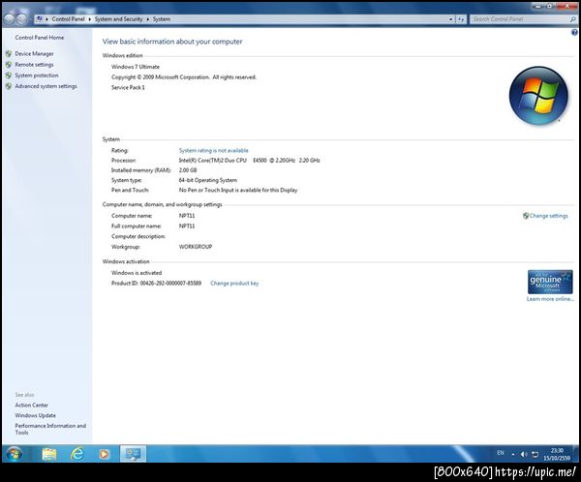
Task: Click the address bar computer icon
Action: pyautogui.click(x=40, y=18)
